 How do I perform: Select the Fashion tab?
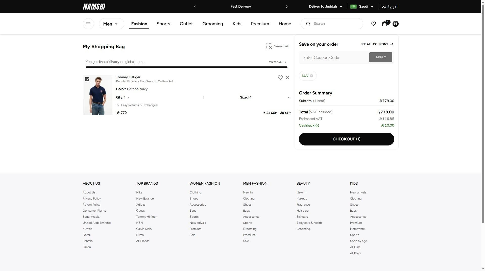coord(139,24)
